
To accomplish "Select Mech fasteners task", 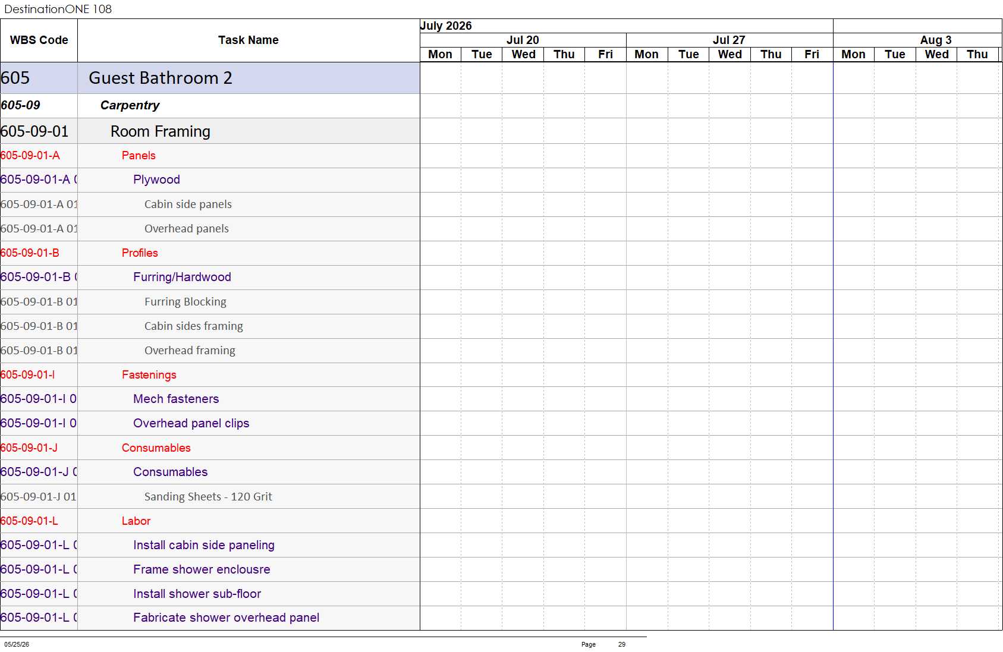I will (210, 399).
